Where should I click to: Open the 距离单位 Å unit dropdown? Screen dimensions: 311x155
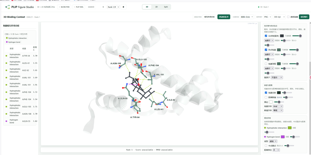point(276,150)
